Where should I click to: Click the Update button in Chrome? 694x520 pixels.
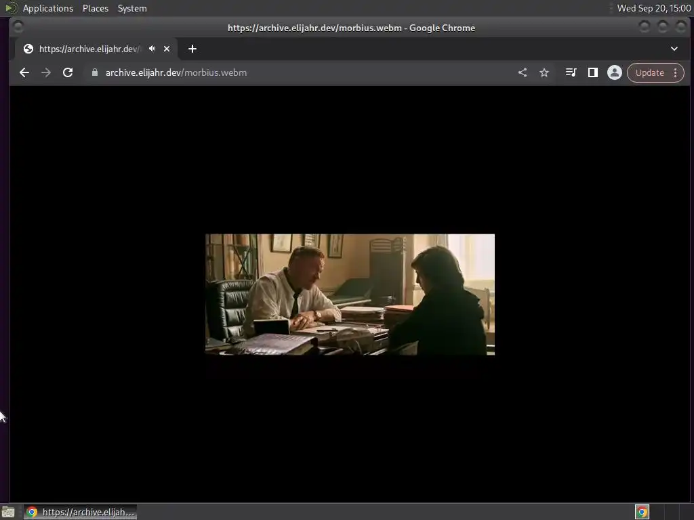click(650, 72)
